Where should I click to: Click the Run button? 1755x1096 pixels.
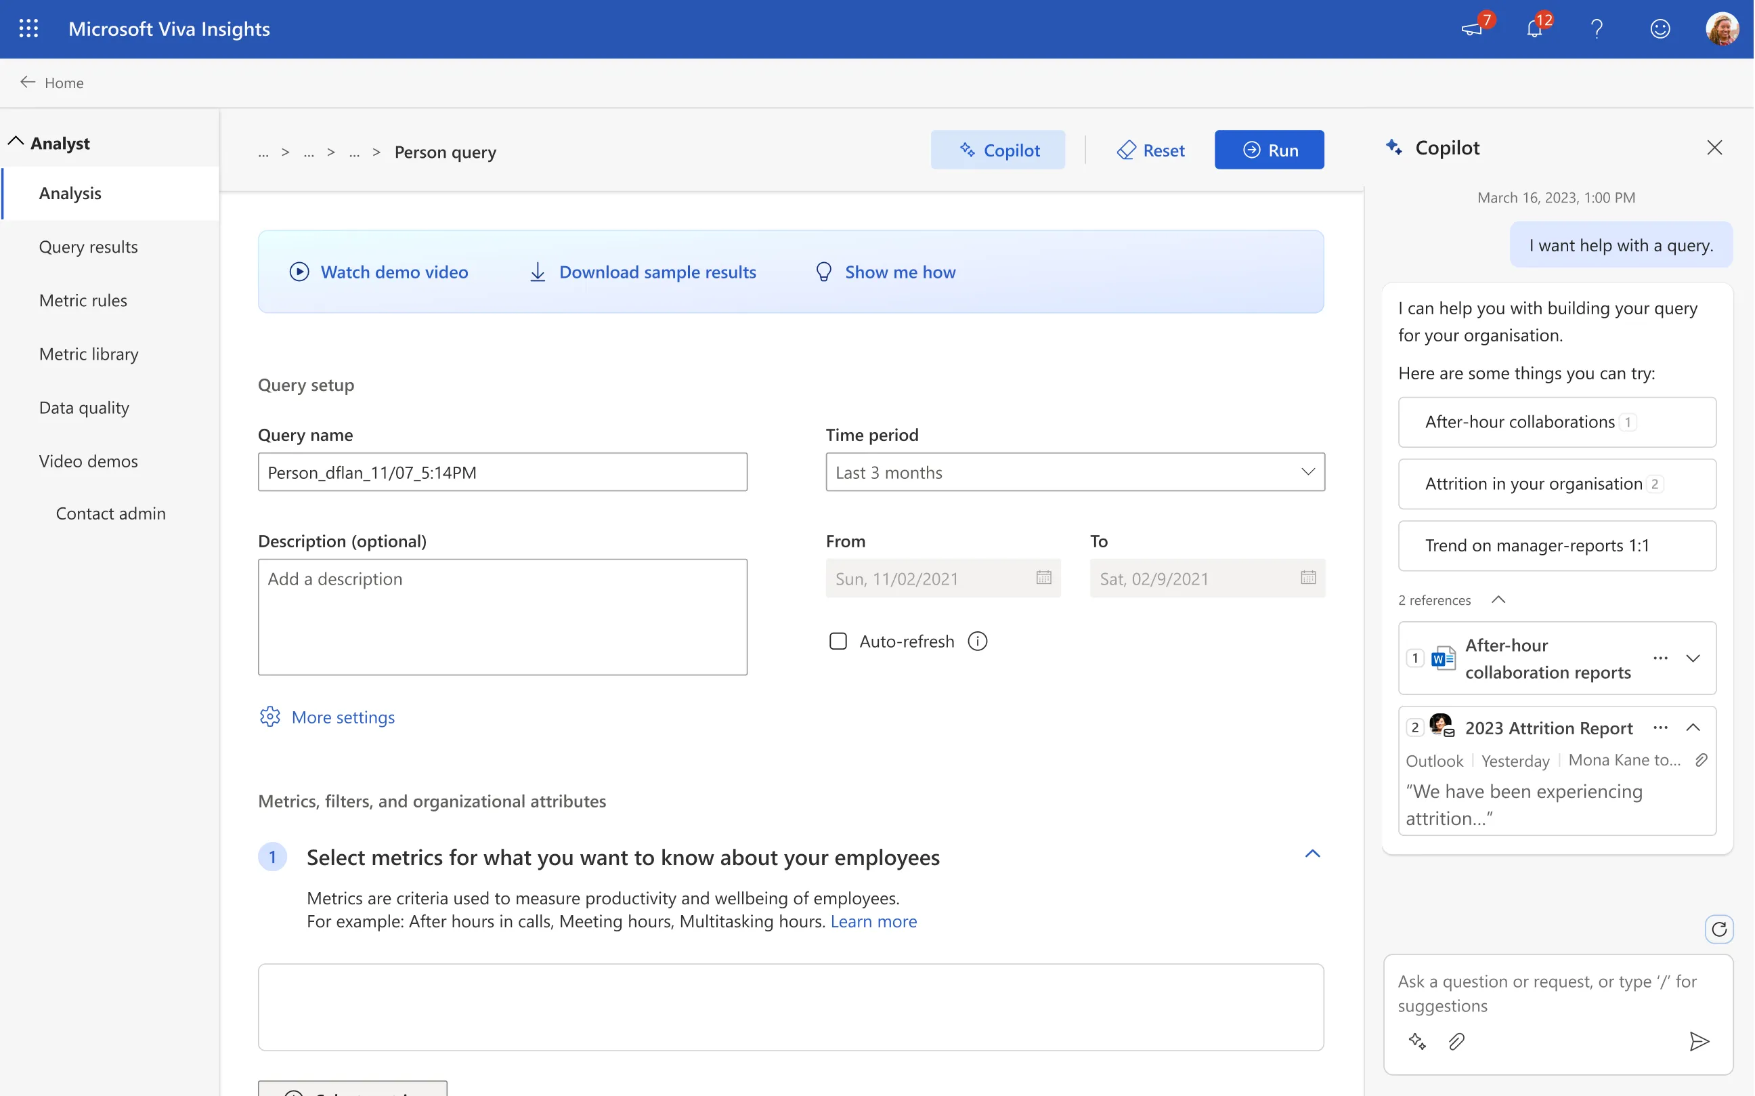pos(1269,150)
